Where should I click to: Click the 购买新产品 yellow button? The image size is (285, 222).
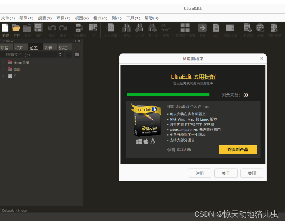pos(238,150)
